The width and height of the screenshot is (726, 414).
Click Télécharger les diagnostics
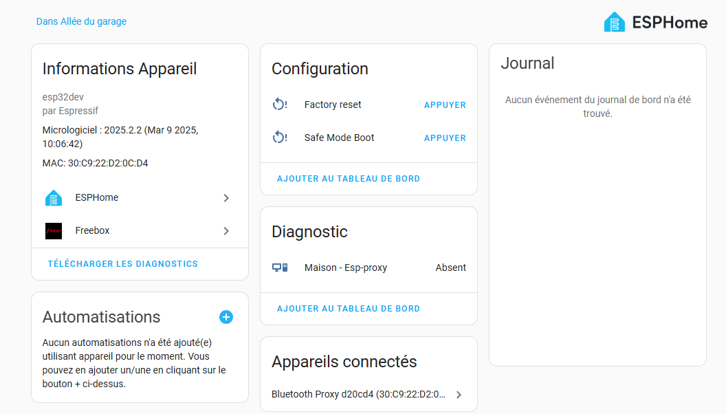tap(123, 264)
